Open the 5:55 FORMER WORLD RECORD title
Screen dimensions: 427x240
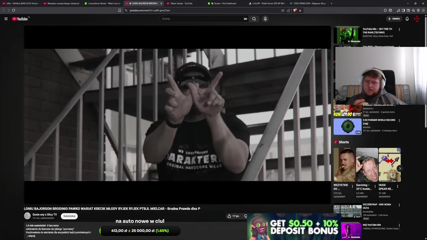coord(379,122)
